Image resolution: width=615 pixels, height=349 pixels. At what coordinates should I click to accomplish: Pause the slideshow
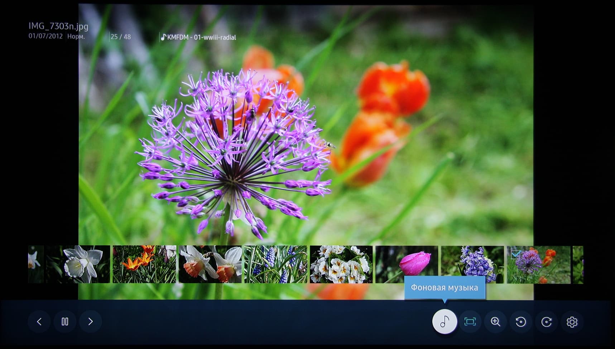[65, 322]
